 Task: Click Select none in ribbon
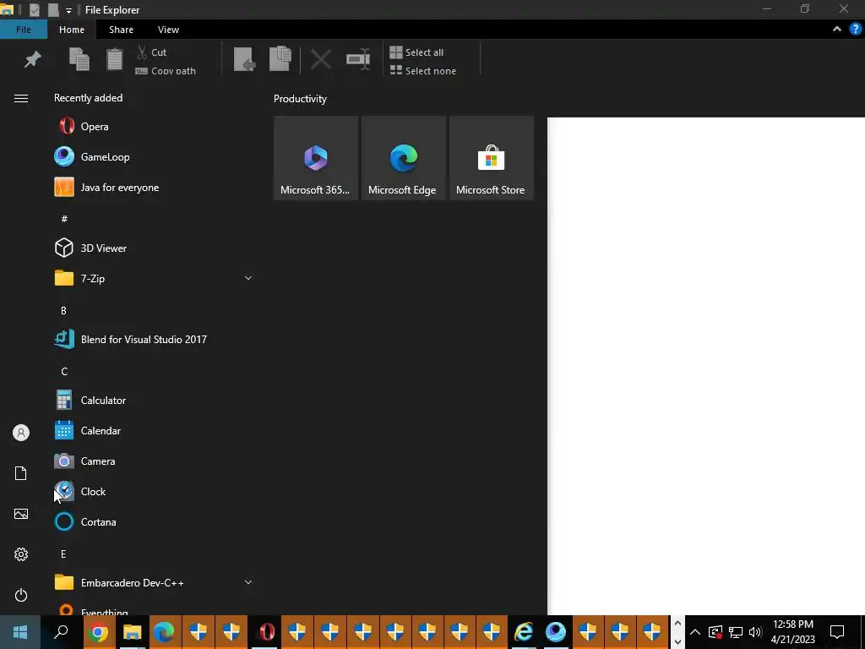point(423,71)
